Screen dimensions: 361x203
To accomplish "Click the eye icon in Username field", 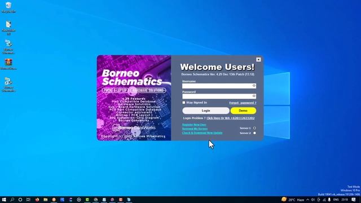I will (x=254, y=86).
